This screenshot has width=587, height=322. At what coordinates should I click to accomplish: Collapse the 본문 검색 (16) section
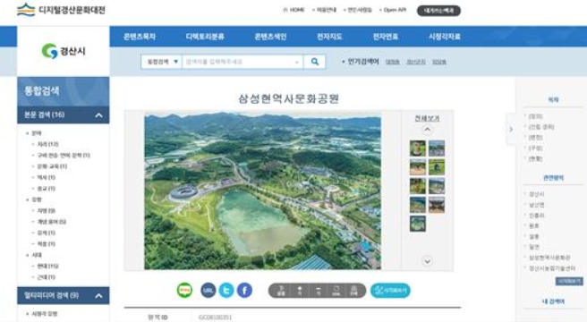pyautogui.click(x=98, y=115)
